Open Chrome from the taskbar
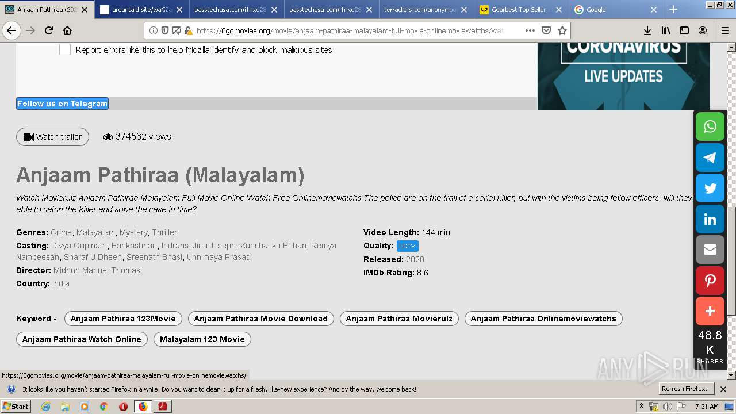The width and height of the screenshot is (736, 414). pos(103,407)
